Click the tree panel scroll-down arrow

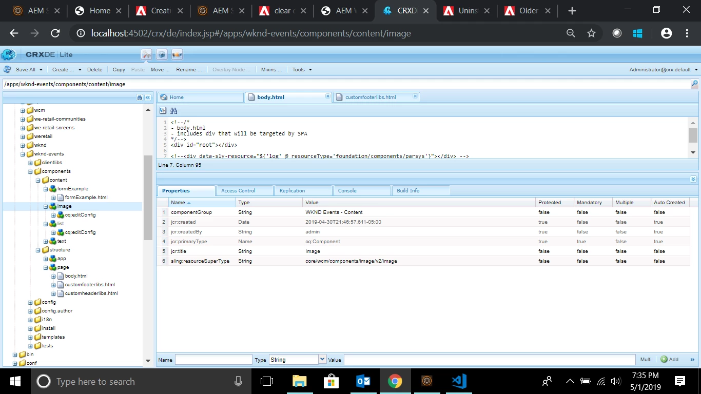click(x=148, y=361)
